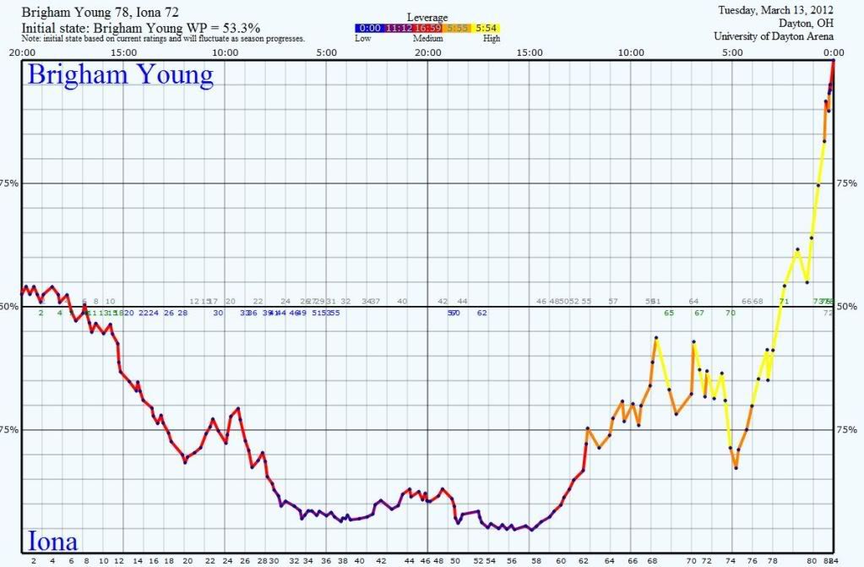Click the gray score label '57'
Image resolution: width=864 pixels, height=567 pixels.
(x=612, y=301)
